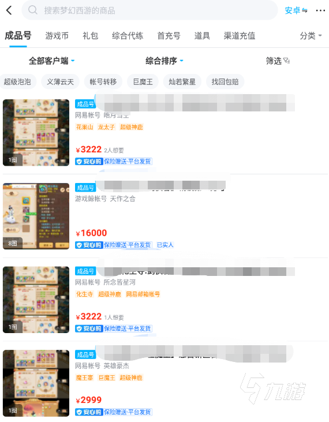The width and height of the screenshot is (329, 422).
Task: Switch to the 综合代练 tab
Action: [128, 36]
